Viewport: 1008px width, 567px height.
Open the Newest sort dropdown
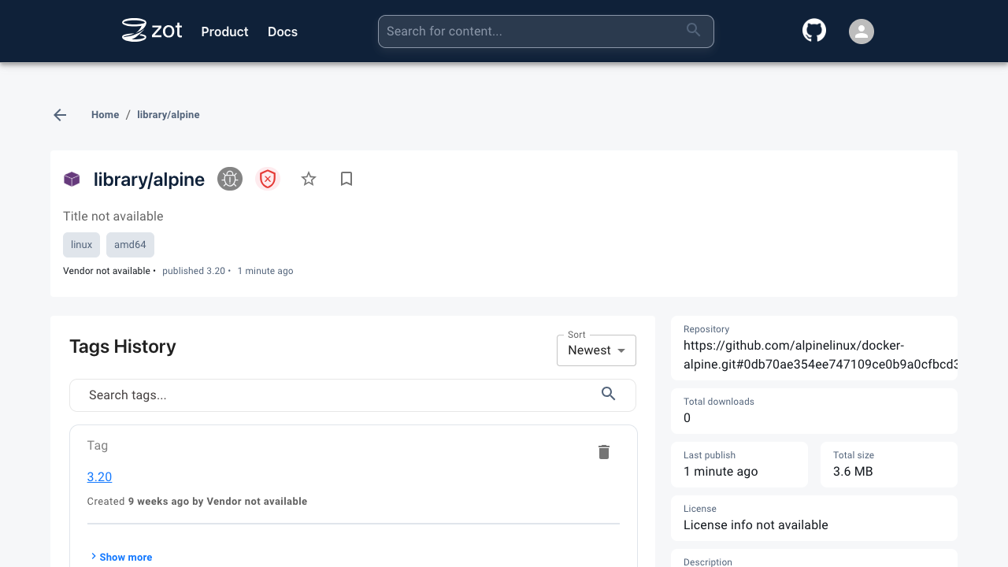596,350
